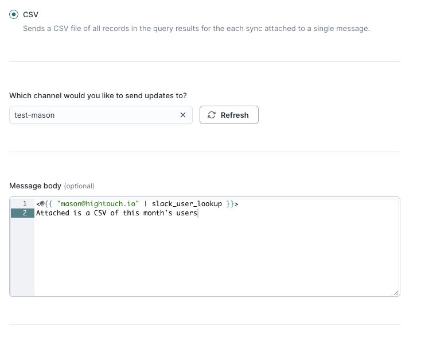
Task: Click the CSV description text
Action: pos(196,28)
